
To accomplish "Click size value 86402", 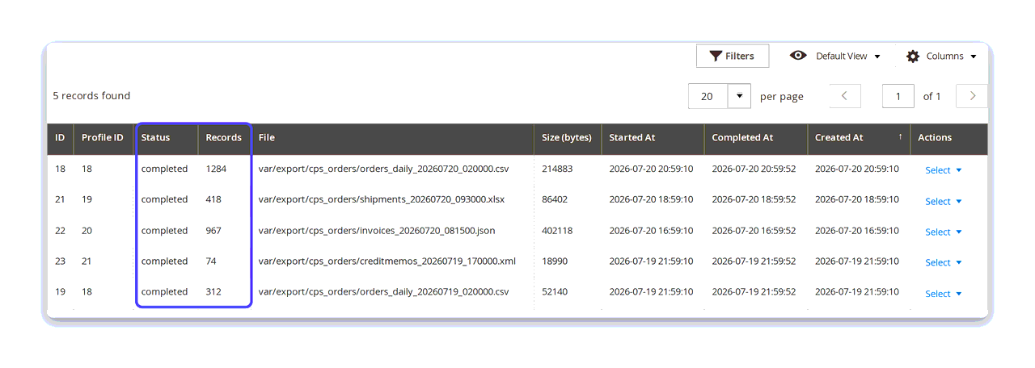I will point(555,199).
